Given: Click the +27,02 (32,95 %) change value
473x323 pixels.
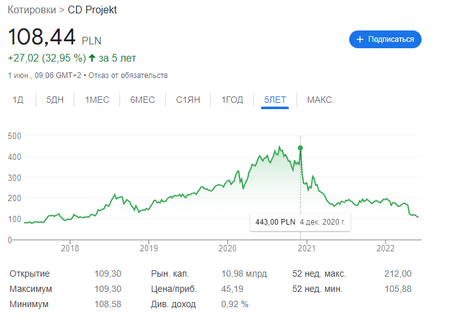Looking at the screenshot, I should 47,58.
